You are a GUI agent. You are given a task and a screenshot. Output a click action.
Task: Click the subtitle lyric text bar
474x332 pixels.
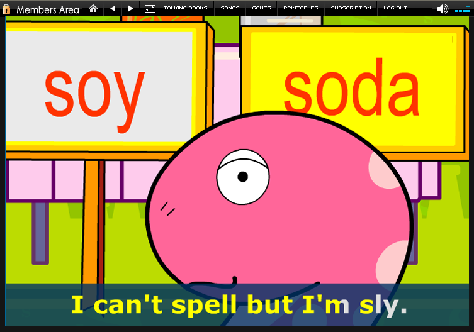coord(239,305)
